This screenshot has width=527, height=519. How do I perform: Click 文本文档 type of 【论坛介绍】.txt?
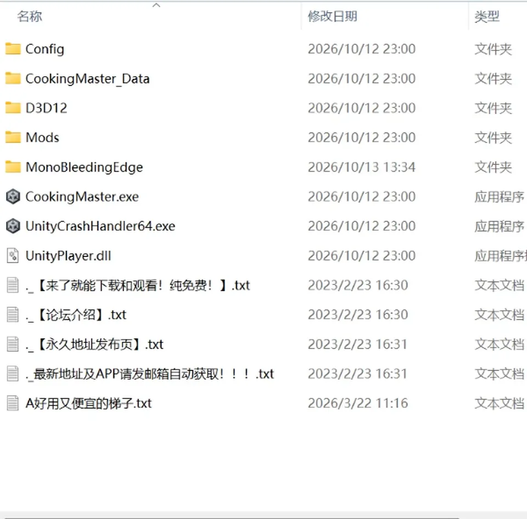coord(500,315)
